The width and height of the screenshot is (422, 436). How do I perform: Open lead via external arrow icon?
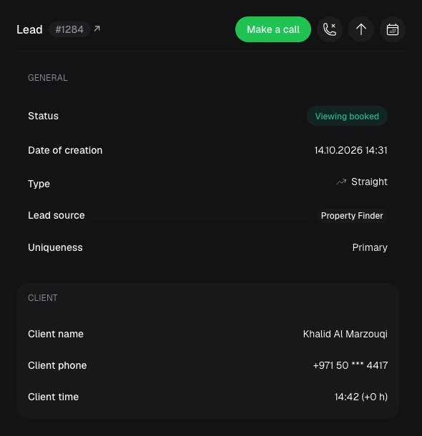click(97, 29)
